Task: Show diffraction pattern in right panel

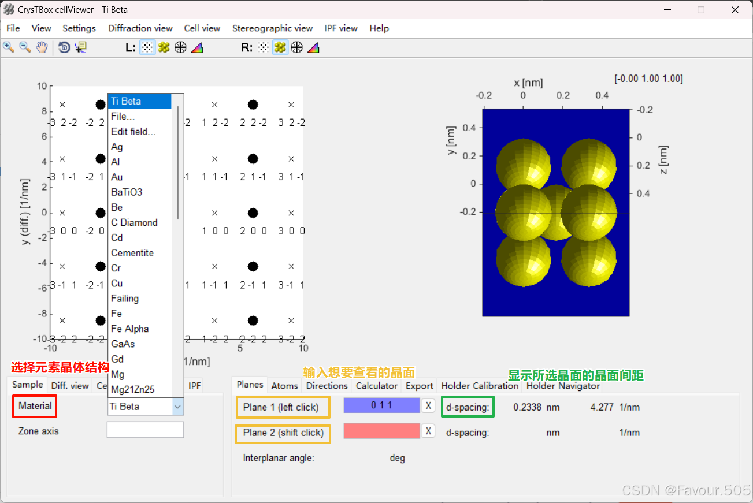Action: pyautogui.click(x=264, y=47)
